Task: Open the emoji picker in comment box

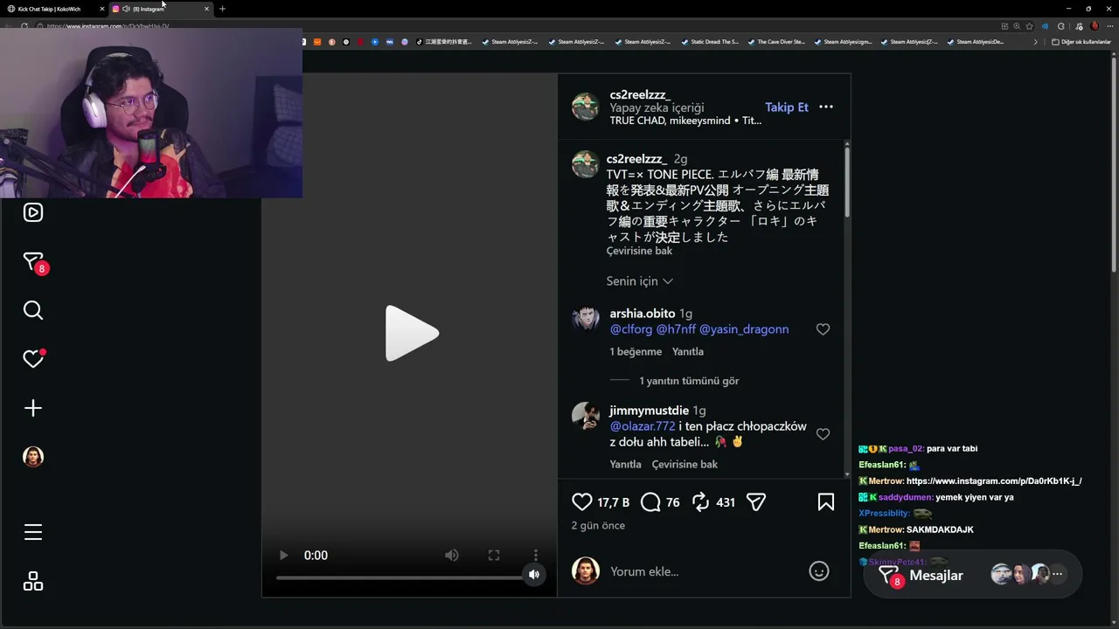Action: 819,571
